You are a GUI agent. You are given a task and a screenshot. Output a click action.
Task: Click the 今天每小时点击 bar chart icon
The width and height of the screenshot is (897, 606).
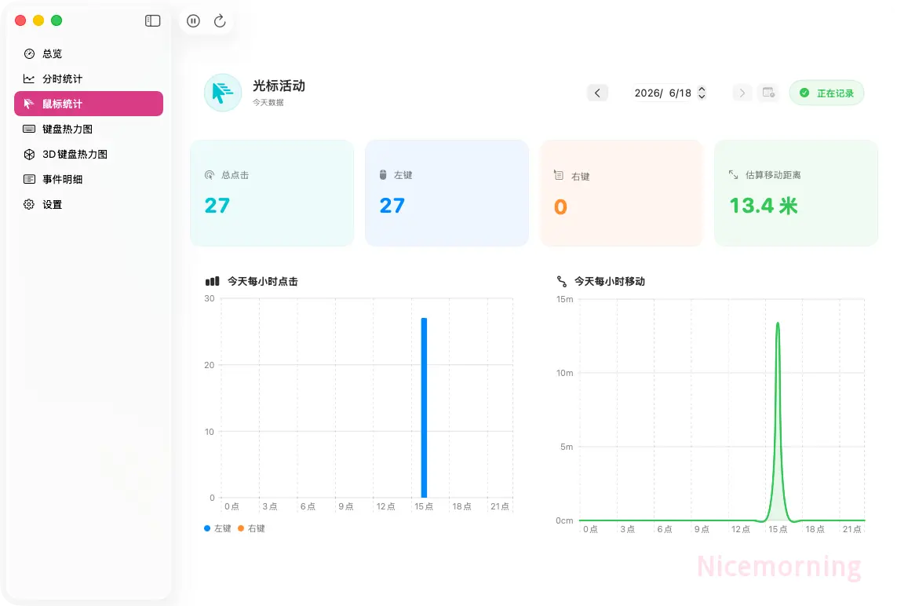click(212, 282)
